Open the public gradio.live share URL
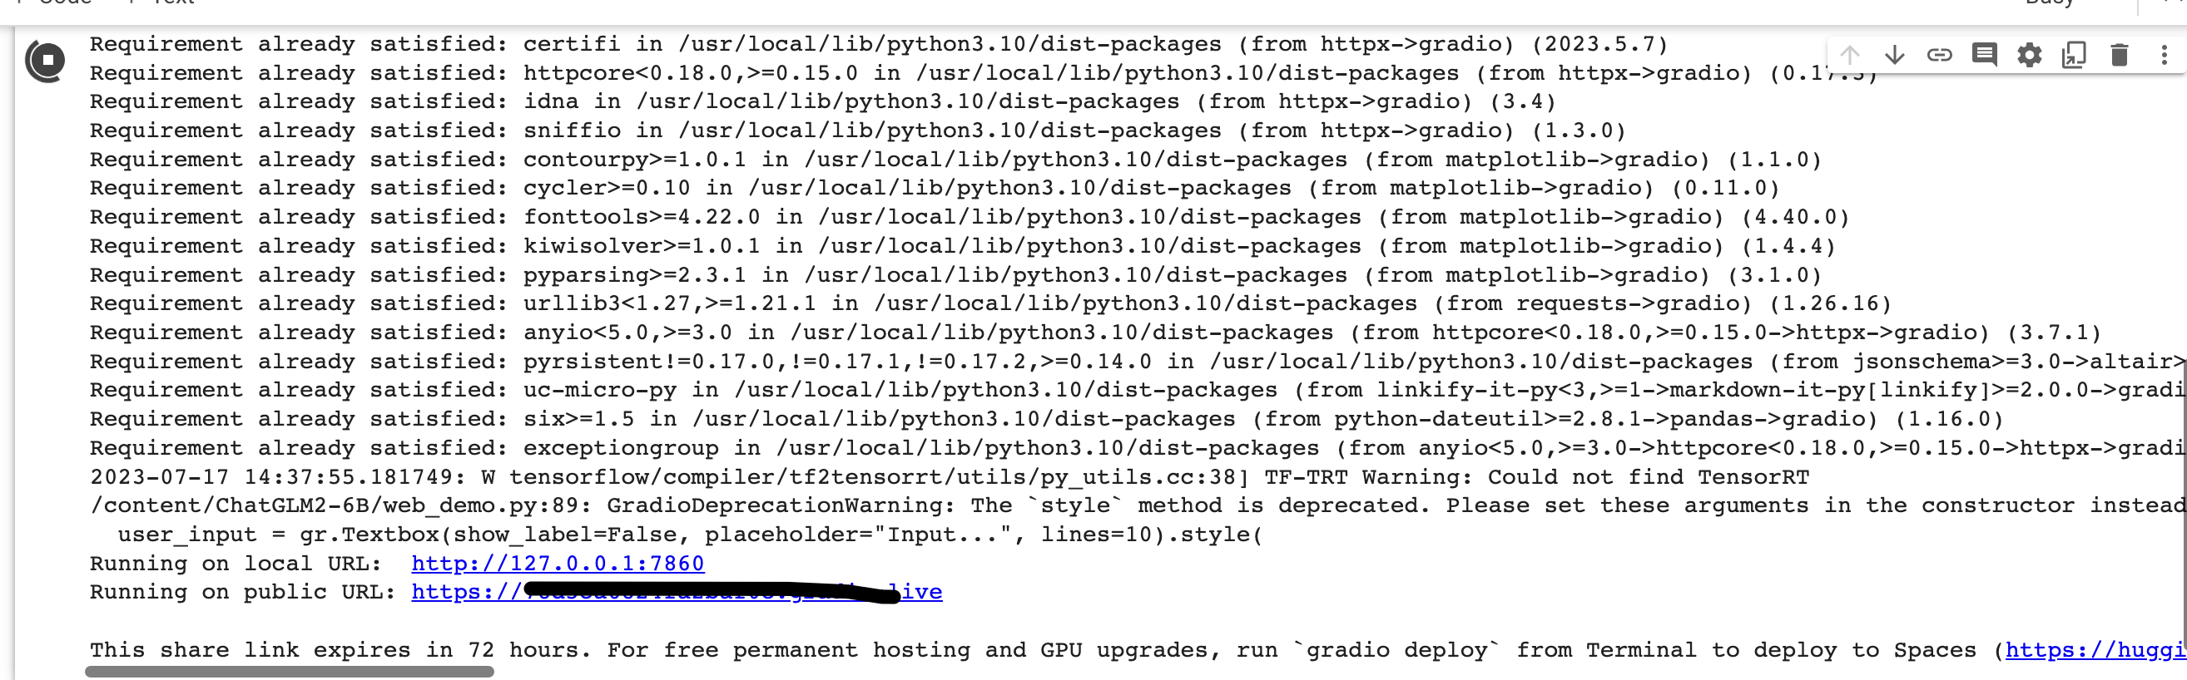This screenshot has height=680, width=2187. [677, 592]
